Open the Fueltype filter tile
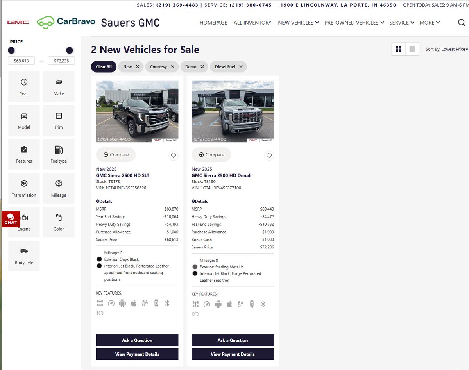The height and width of the screenshot is (370, 469). [x=59, y=154]
